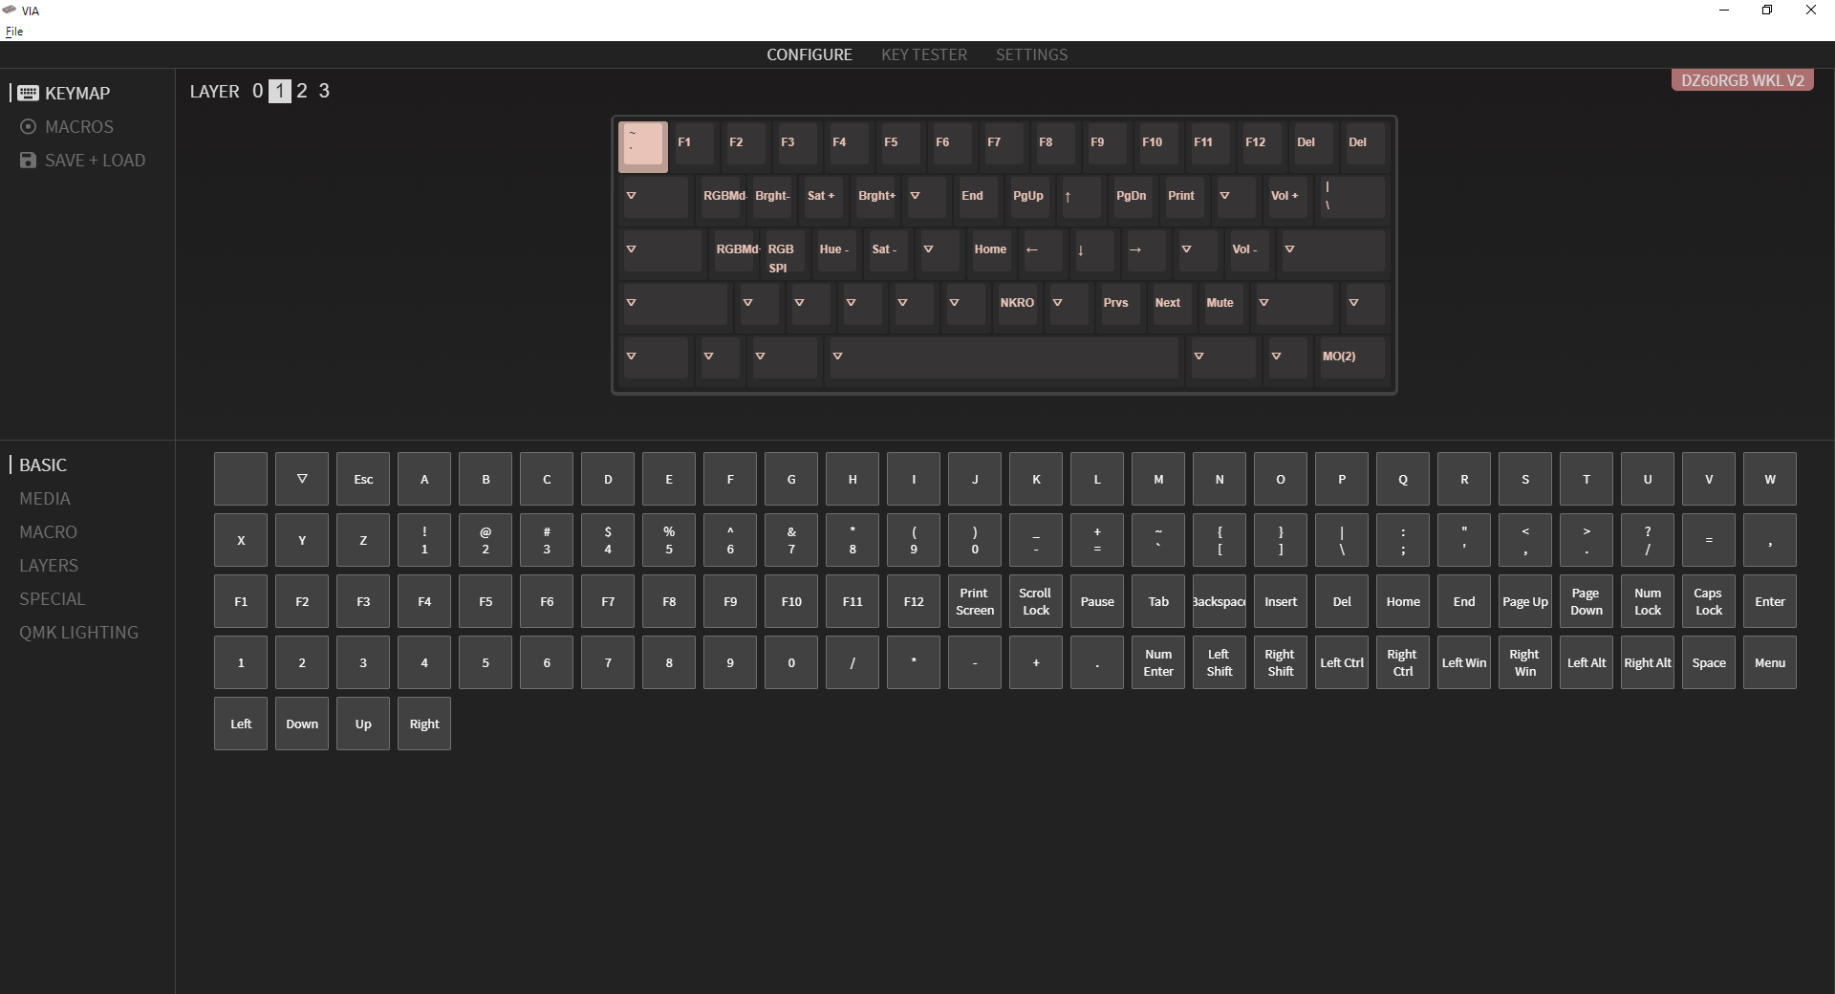This screenshot has width=1835, height=994.
Task: Assign the Pause keycode
Action: (x=1097, y=601)
